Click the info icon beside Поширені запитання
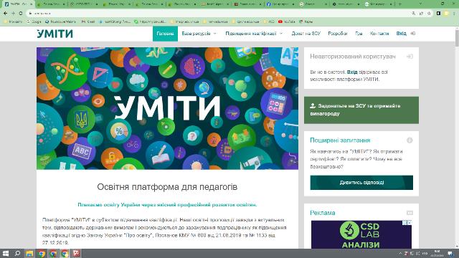Viewport: 459px width, 258px height. pyautogui.click(x=410, y=140)
